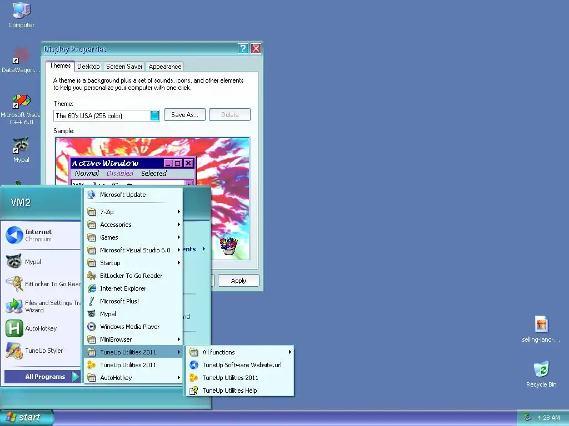Open Microsoft Plus! program entry

click(x=133, y=301)
